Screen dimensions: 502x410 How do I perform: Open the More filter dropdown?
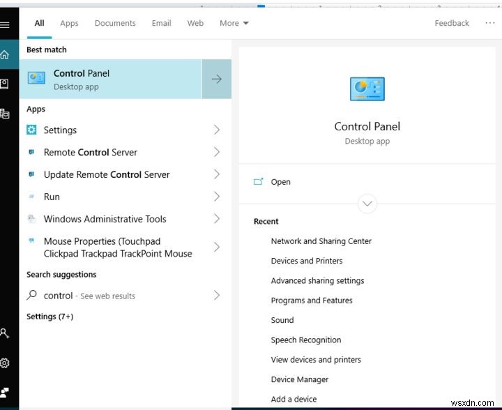point(234,23)
